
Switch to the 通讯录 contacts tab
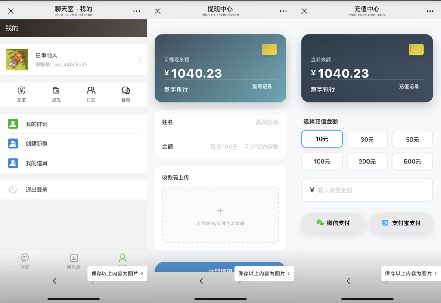(x=73, y=261)
